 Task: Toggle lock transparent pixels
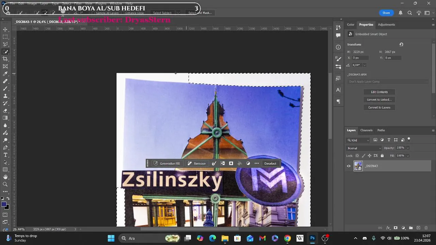coord(357,156)
